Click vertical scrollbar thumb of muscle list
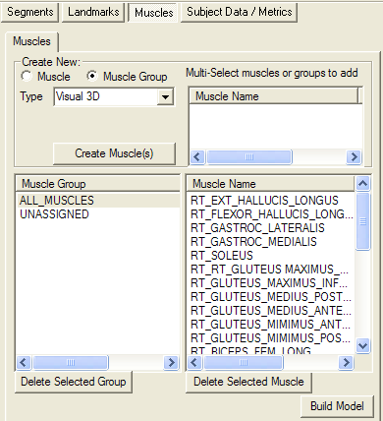383x421 pixels. [362, 221]
